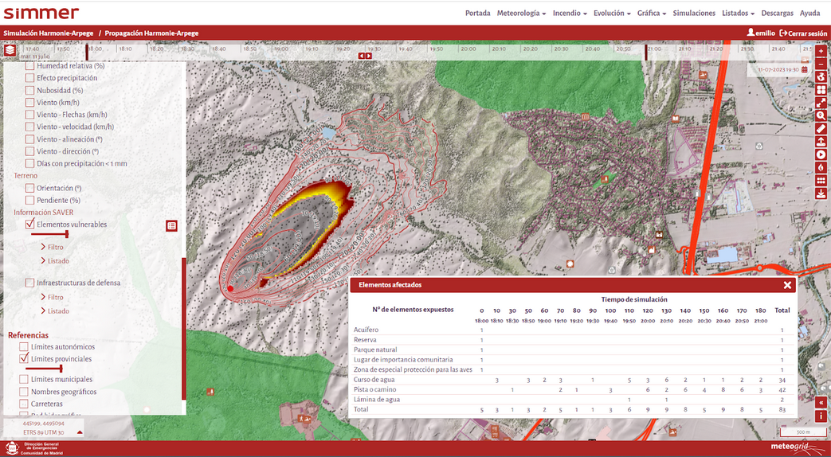
Task: Zoom in with the plus button
Action: [821, 52]
